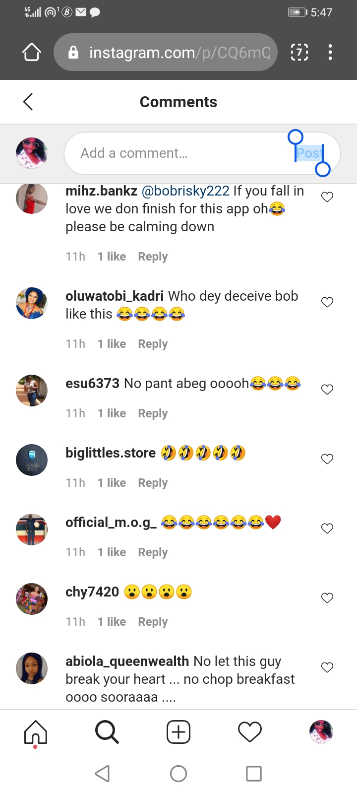Open the browser tab switcher showing 7
Screen dimensions: 357x794
click(x=299, y=52)
